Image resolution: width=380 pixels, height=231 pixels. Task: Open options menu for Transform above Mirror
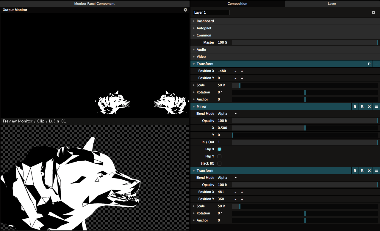376,64
